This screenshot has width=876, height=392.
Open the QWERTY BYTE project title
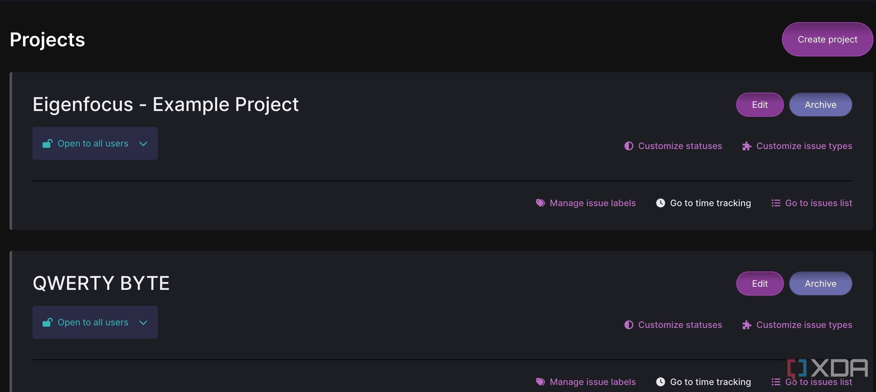[x=101, y=283]
